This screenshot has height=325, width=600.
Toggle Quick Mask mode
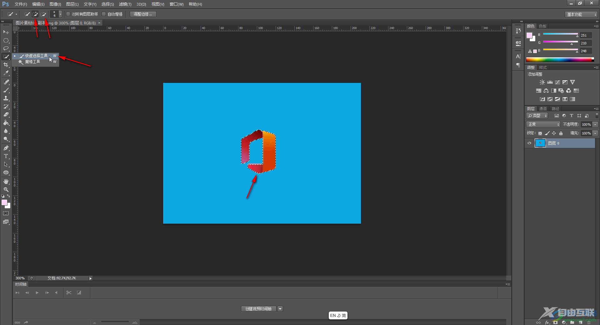pyautogui.click(x=6, y=213)
